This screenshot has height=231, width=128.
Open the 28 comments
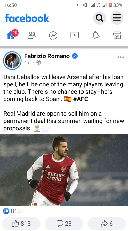tap(64, 224)
